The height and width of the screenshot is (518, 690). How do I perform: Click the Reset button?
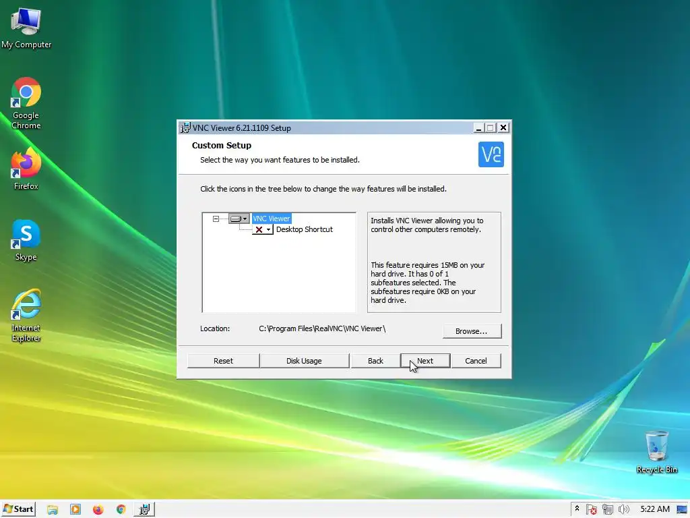[x=223, y=361]
